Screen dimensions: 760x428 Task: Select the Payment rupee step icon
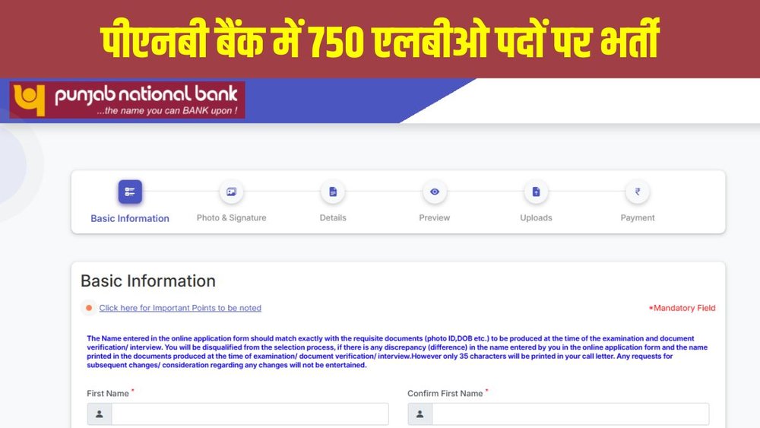[638, 192]
